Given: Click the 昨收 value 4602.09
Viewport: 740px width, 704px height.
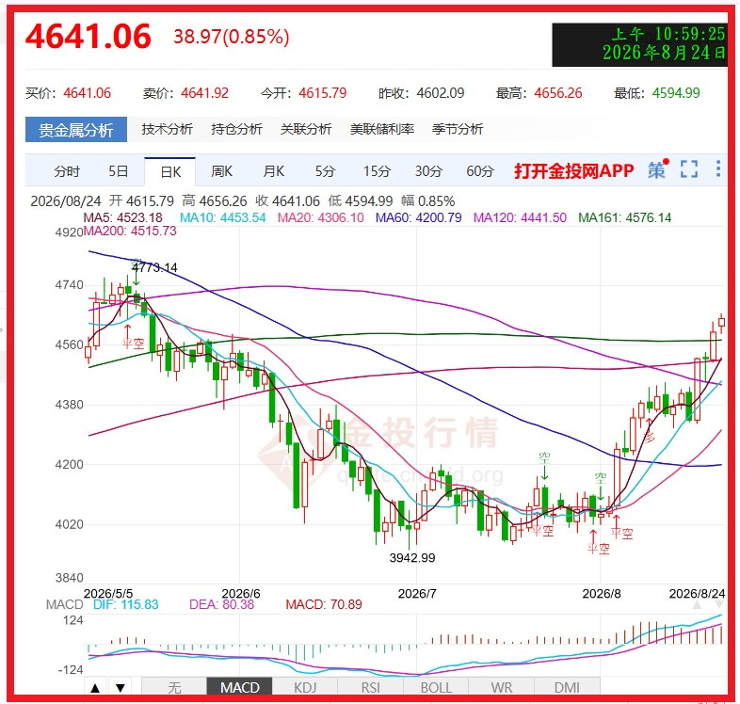Looking at the screenshot, I should (441, 93).
